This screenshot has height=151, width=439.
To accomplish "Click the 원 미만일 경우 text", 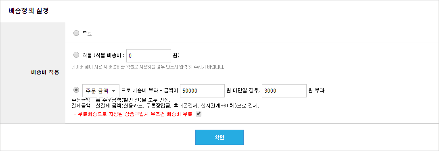I will tap(243, 91).
